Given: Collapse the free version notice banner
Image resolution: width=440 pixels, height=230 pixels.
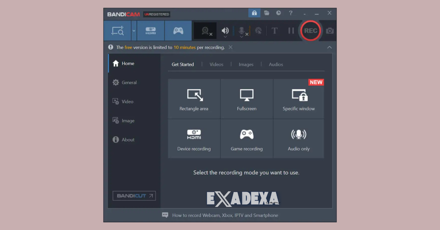Looking at the screenshot, I should pyautogui.click(x=329, y=47).
